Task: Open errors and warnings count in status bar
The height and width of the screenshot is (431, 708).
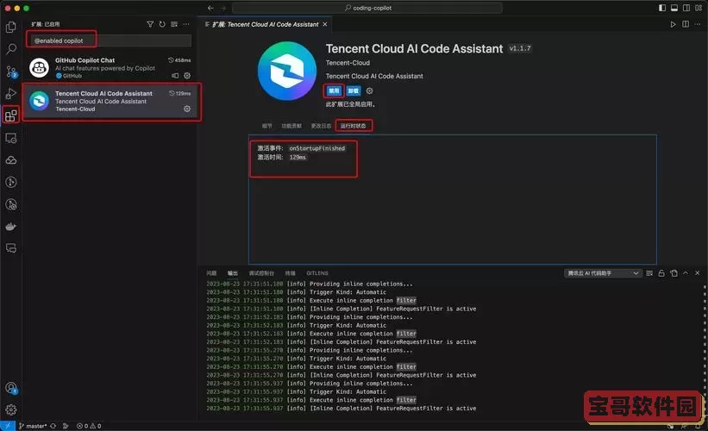Action: [89, 426]
